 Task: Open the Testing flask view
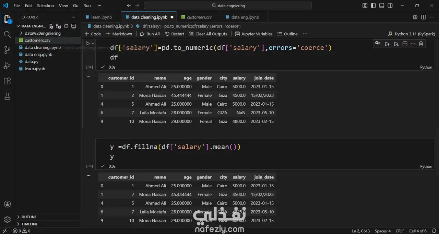tap(7, 97)
